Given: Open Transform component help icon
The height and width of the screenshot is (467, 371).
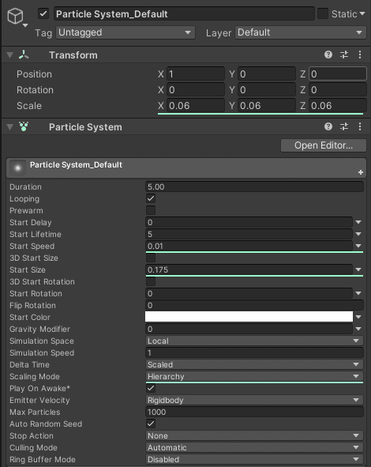Looking at the screenshot, I should pyautogui.click(x=328, y=55).
